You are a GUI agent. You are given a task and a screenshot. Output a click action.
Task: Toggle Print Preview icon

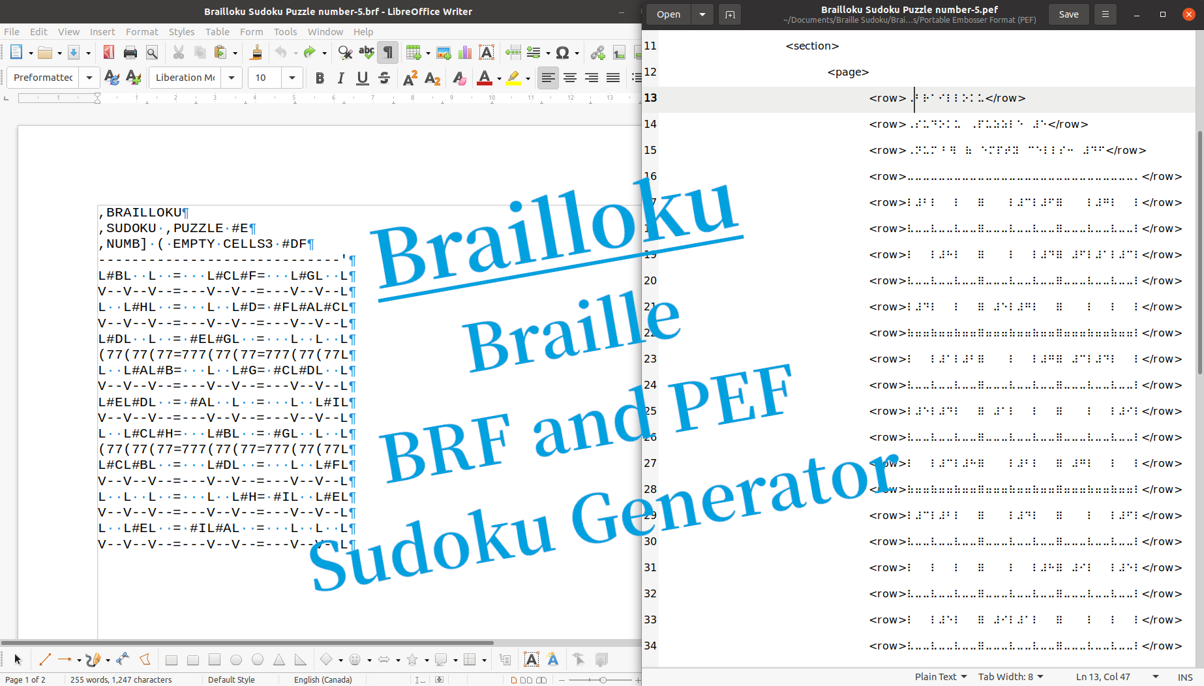pyautogui.click(x=152, y=53)
